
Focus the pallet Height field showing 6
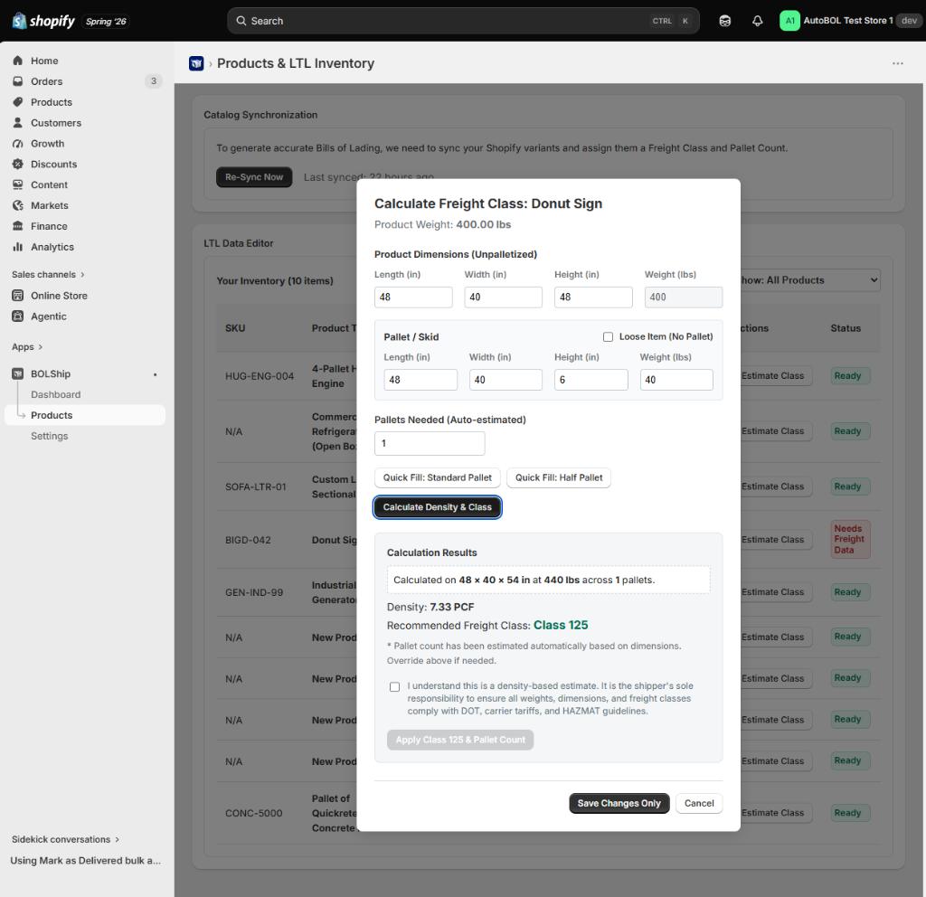point(591,380)
